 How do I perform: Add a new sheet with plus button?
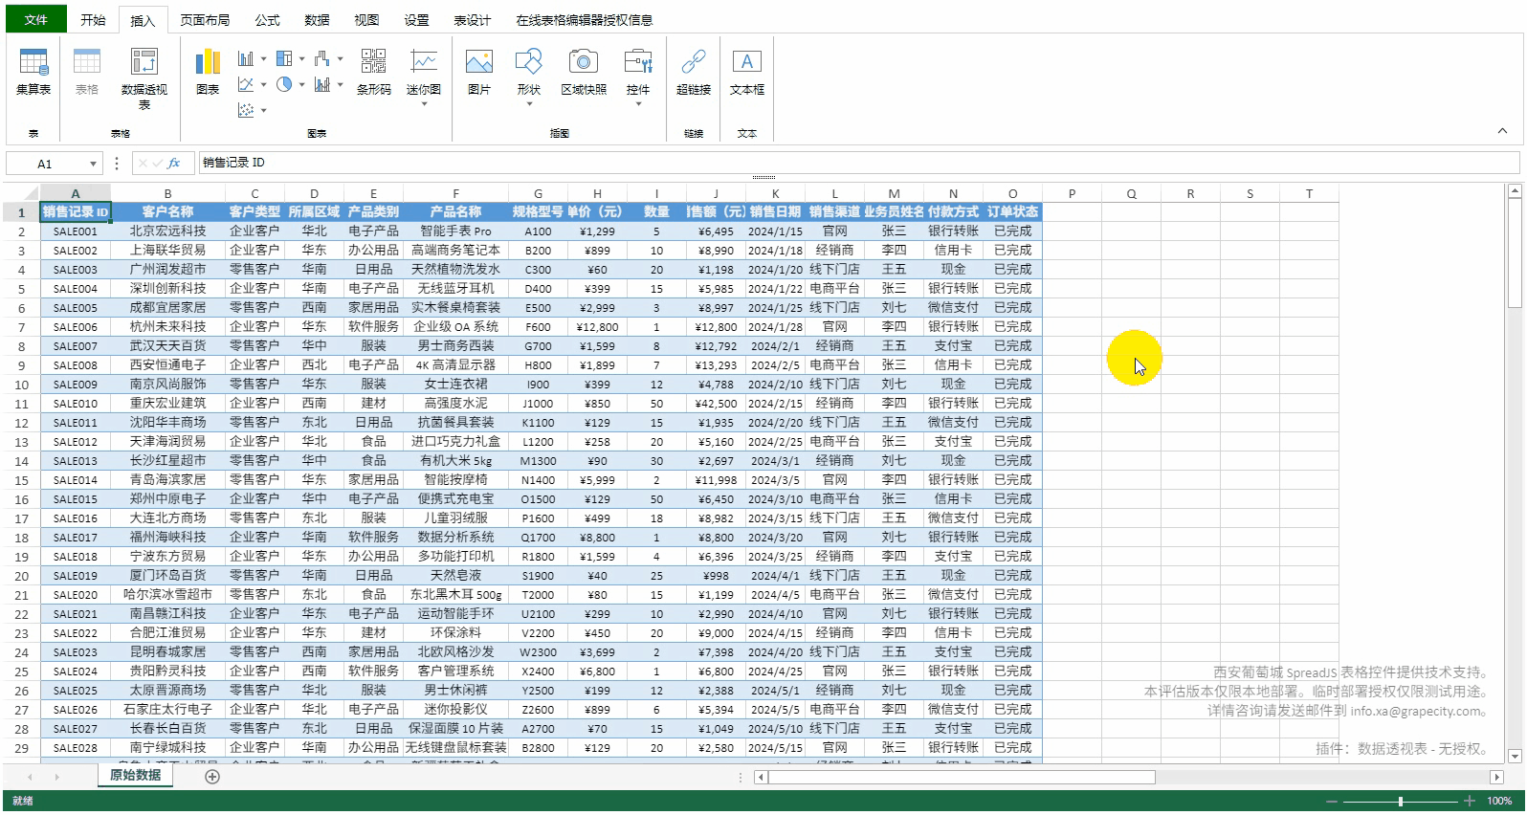[x=212, y=777]
